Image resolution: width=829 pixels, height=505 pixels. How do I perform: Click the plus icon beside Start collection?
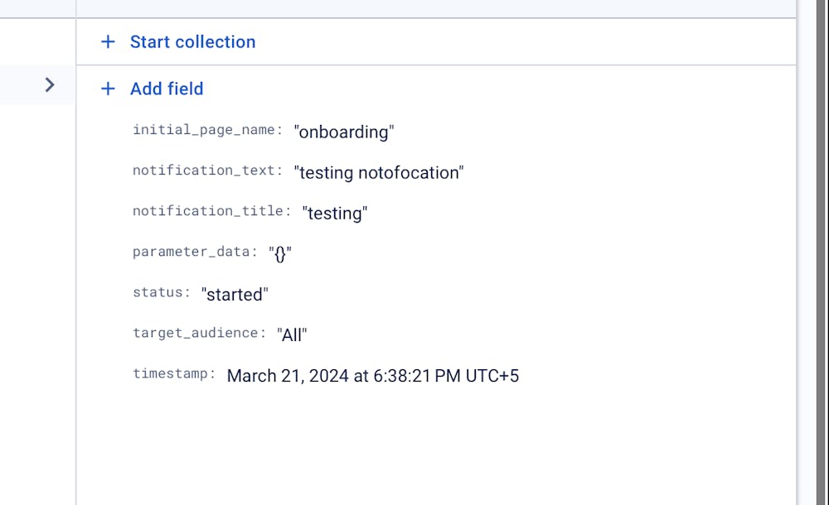(x=108, y=42)
